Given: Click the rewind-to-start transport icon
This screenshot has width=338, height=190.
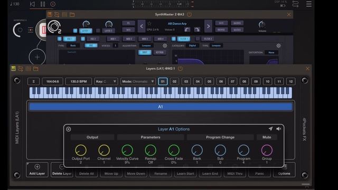Looking at the screenshot, I should pos(32,4).
